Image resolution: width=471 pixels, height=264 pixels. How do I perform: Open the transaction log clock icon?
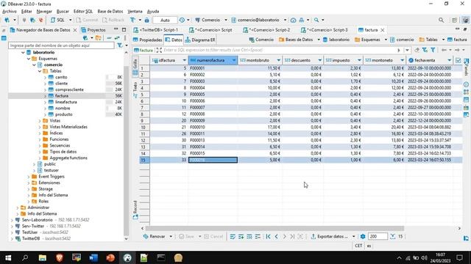coord(182,20)
